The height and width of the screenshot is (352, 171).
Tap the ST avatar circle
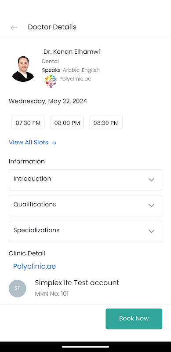click(x=17, y=289)
